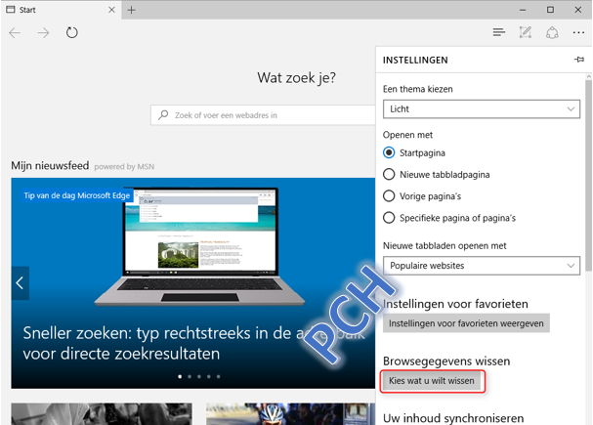
Task: Click the laptop image in news feed
Action: click(199, 246)
